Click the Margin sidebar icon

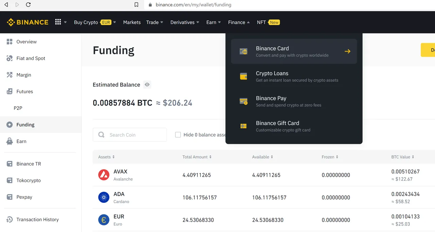pos(10,75)
